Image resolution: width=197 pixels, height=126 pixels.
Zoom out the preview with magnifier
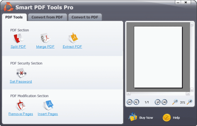pyautogui.click(x=175, y=102)
